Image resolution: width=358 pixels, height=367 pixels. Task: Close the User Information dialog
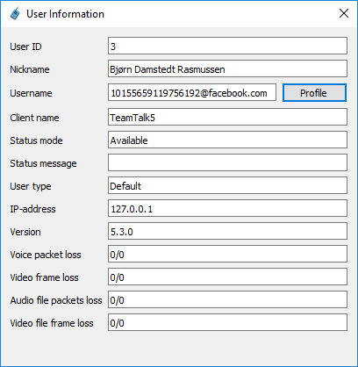tap(344, 13)
